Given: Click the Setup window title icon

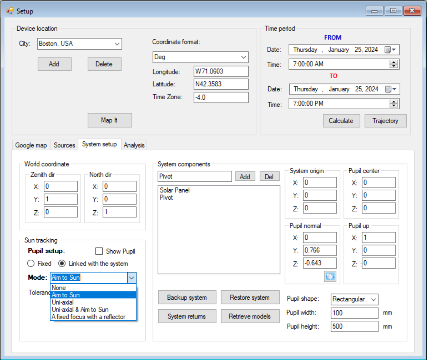Looking at the screenshot, I should coord(10,11).
